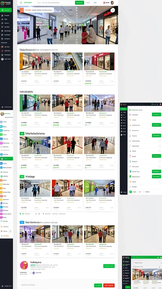Select the first dark sidebar menu item below green button
162x289 pixels.
6,16
